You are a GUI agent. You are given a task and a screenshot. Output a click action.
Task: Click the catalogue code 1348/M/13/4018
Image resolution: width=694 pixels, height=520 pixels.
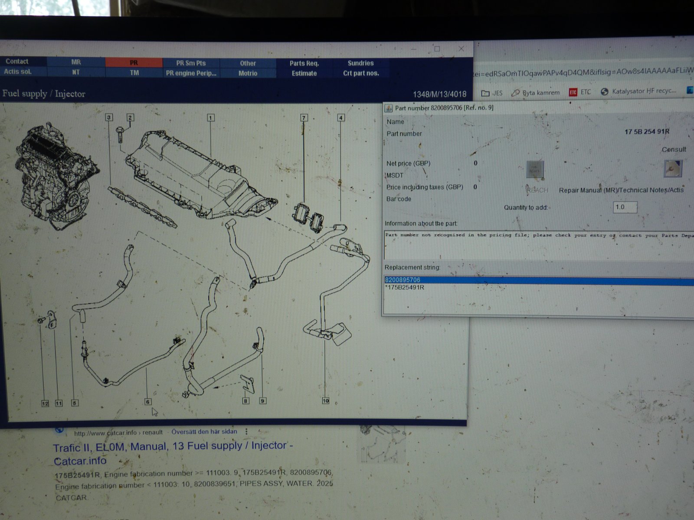tap(439, 94)
